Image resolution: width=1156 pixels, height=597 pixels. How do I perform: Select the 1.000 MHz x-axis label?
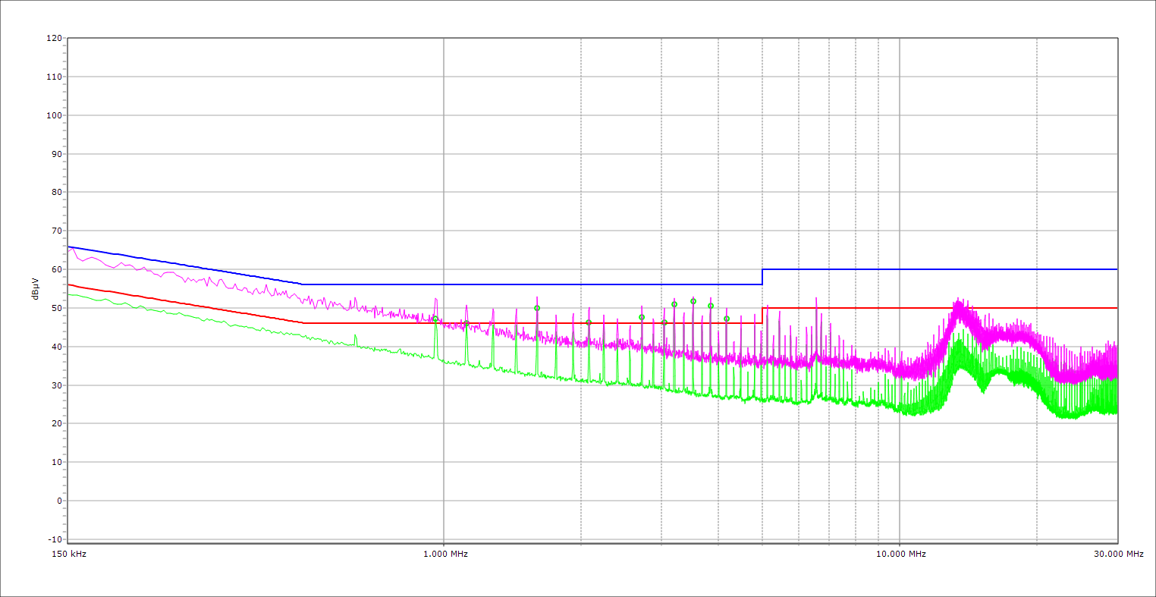pyautogui.click(x=444, y=554)
